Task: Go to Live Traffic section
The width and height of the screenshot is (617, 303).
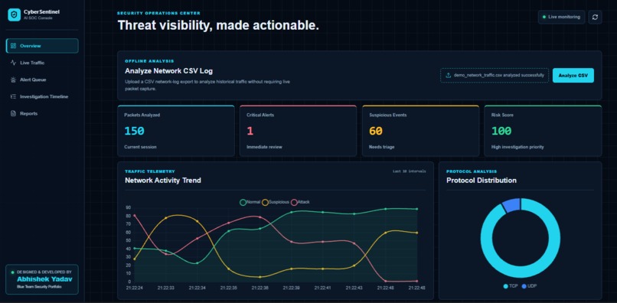Action: (42, 63)
